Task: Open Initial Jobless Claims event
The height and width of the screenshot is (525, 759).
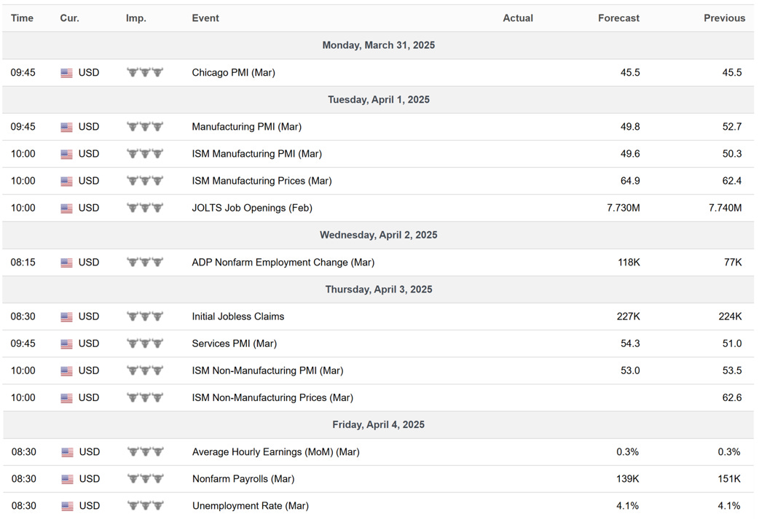Action: pos(237,317)
